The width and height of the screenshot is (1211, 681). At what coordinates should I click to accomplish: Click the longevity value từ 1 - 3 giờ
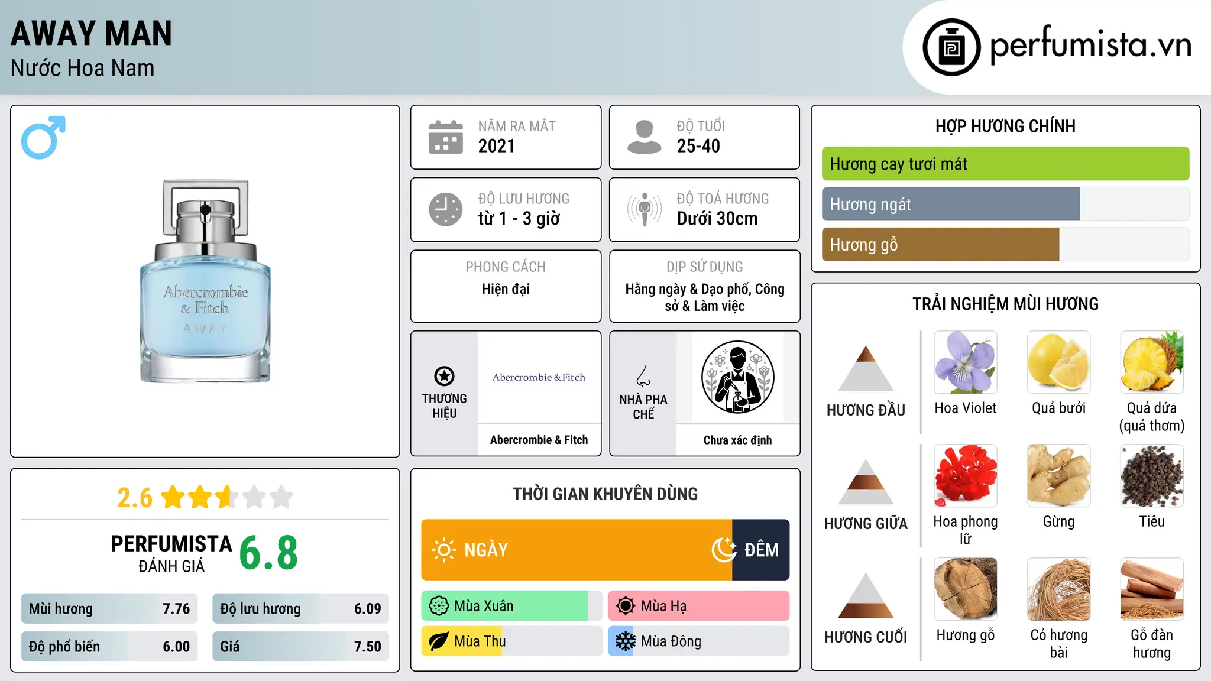(x=519, y=219)
